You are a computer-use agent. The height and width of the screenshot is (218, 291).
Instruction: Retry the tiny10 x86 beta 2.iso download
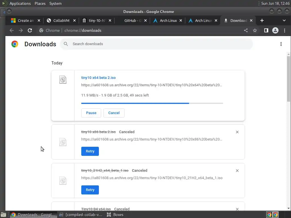[90, 151]
